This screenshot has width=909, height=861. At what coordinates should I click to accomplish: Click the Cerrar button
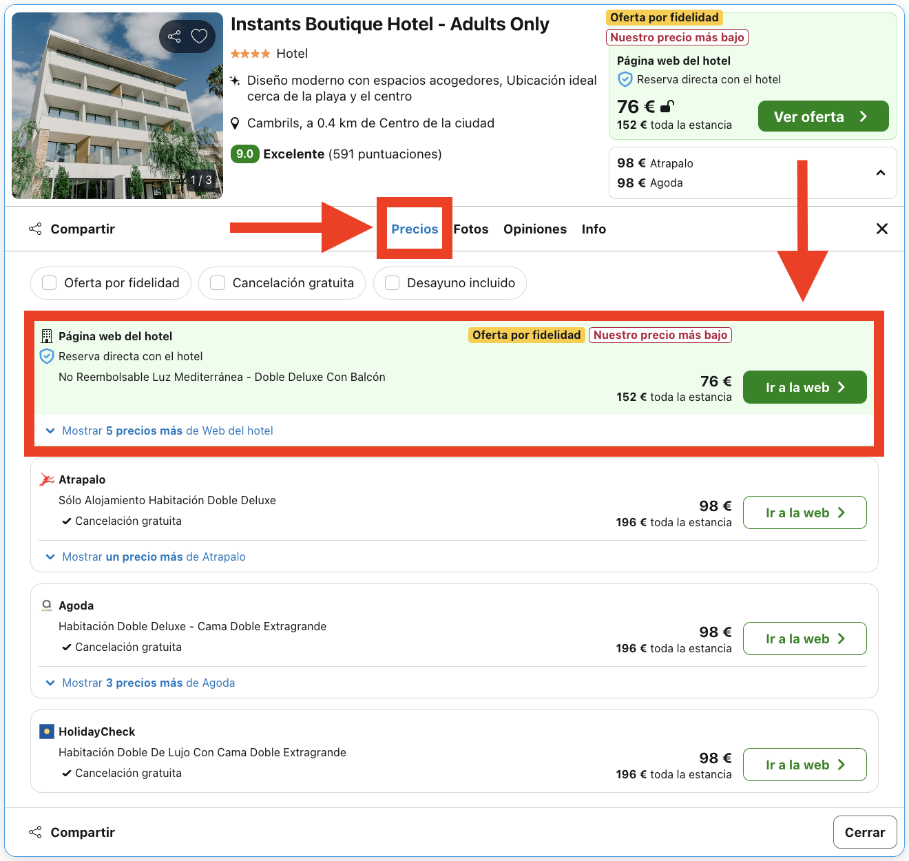coord(865,832)
